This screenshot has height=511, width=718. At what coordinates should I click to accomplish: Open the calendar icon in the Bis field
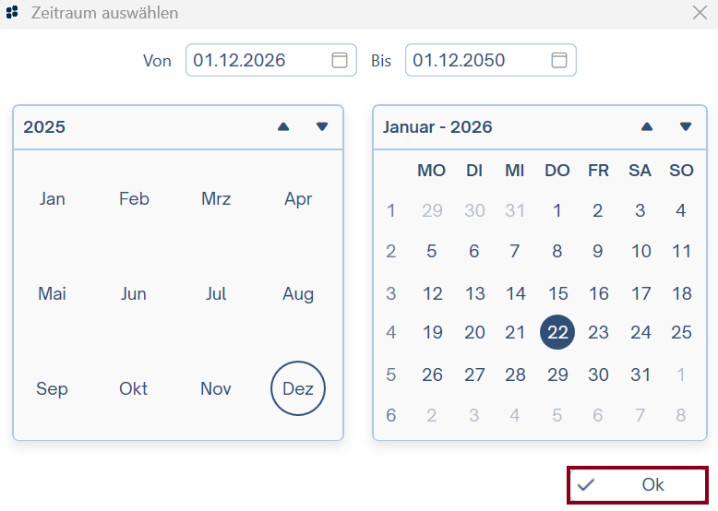[559, 60]
